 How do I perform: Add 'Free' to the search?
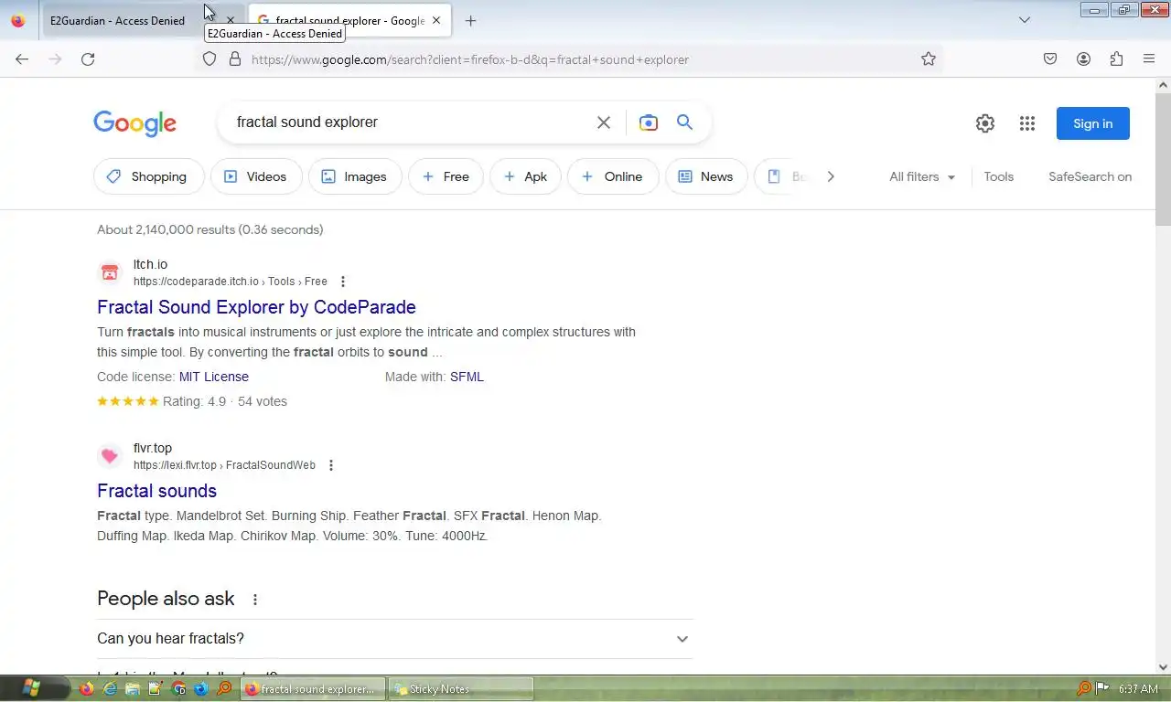(x=446, y=176)
